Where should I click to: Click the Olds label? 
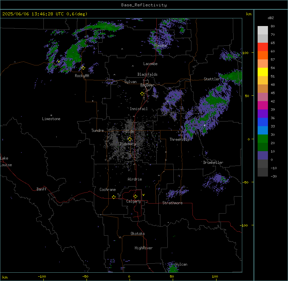click(130, 131)
